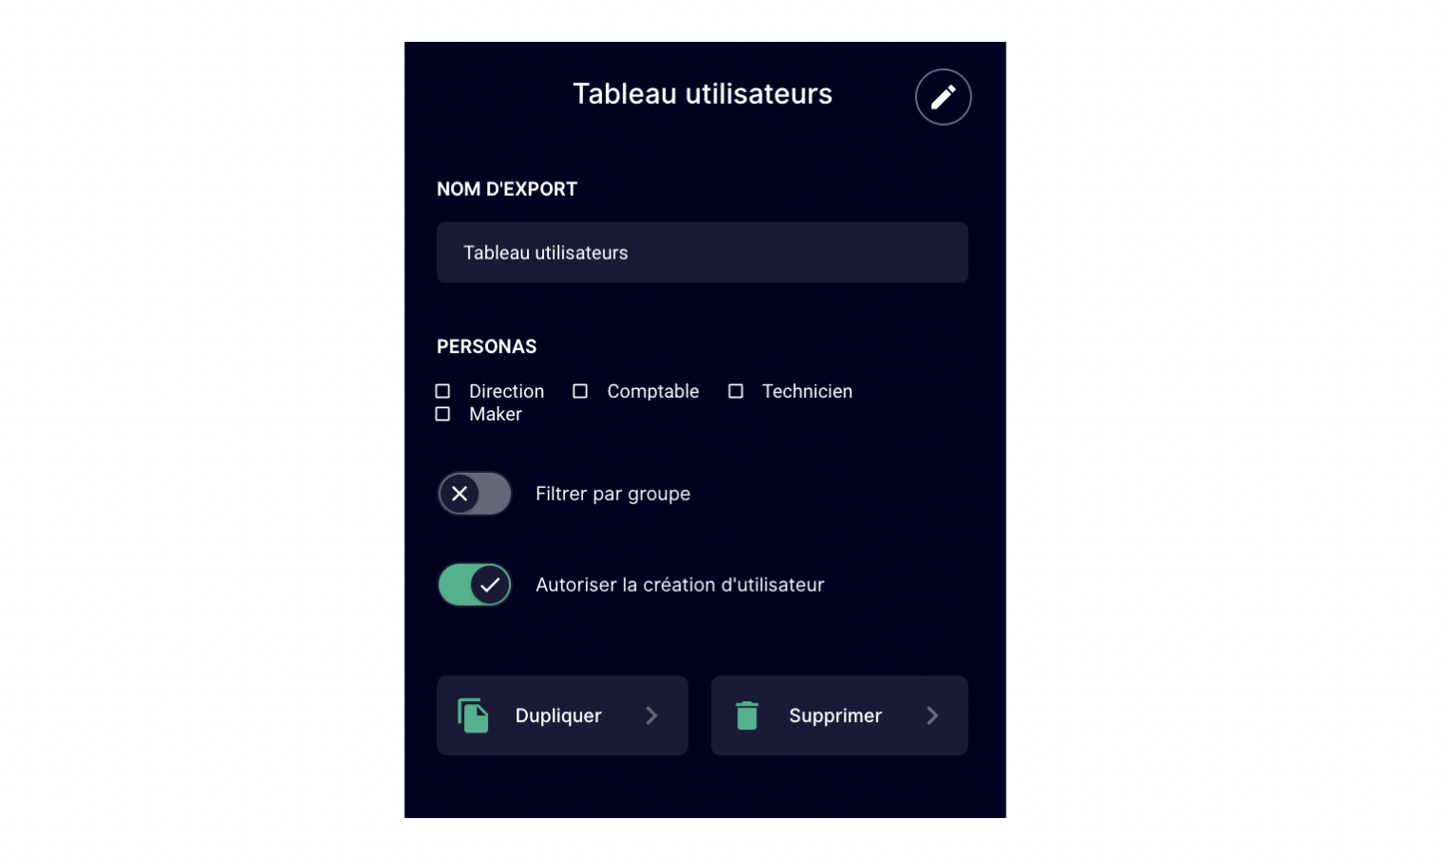Viewport: 1444px width, 858px height.
Task: Click the trash bin icon
Action: tap(747, 715)
